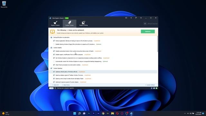Click the 'Unoptimized' status of Close frozen processes
Screen dimensions: 206x116
(85, 65)
